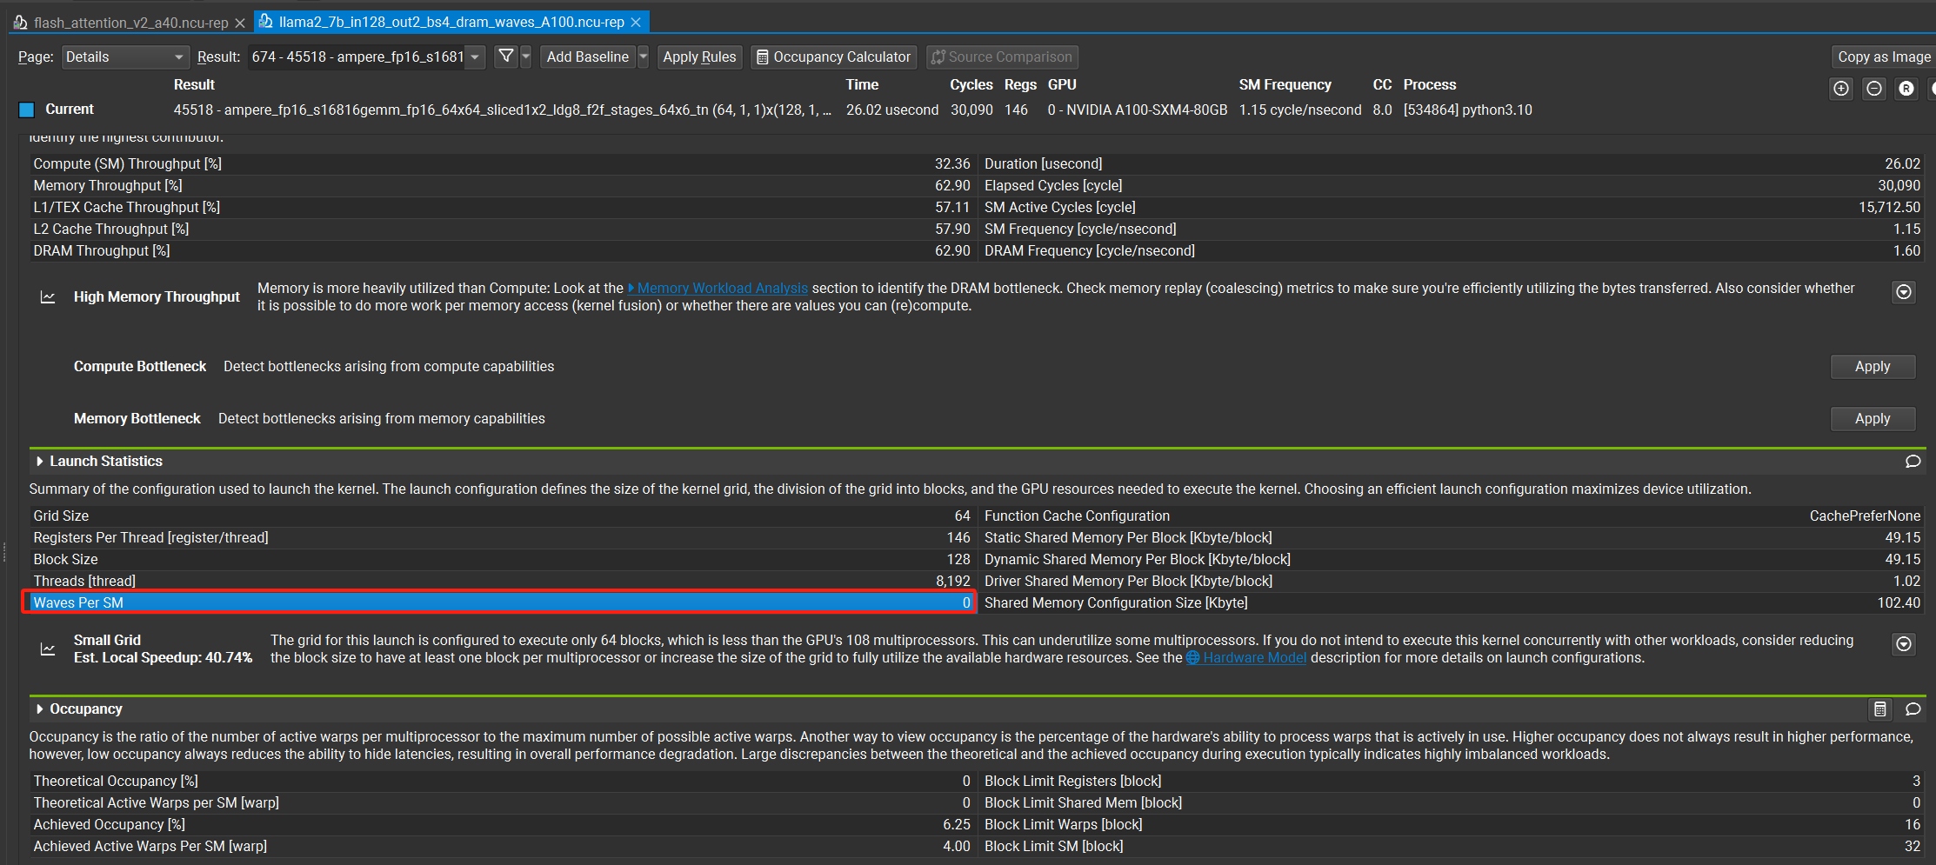Image resolution: width=1936 pixels, height=865 pixels.
Task: Switch to flash_attention_v2_a40.ncu-rep tab
Action: (x=130, y=23)
